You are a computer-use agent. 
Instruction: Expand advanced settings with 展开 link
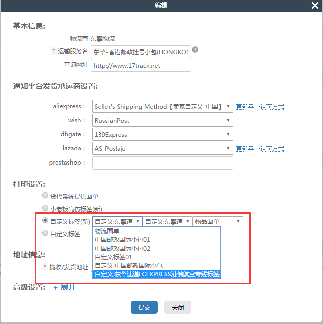pyautogui.click(x=65, y=287)
